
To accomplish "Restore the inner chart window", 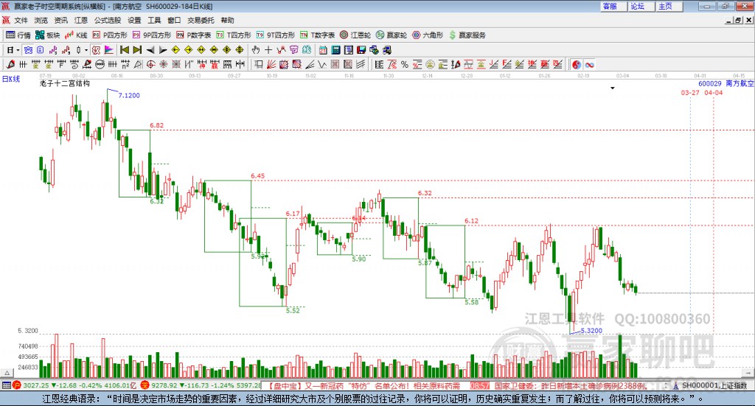I will (x=739, y=20).
